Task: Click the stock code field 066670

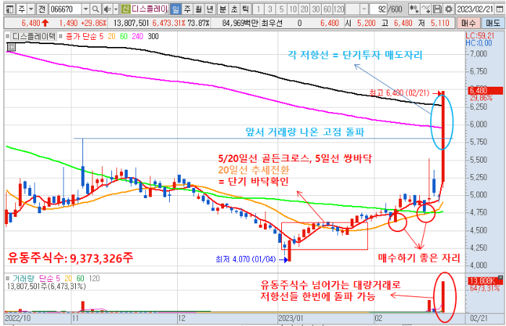Action: click(66, 9)
